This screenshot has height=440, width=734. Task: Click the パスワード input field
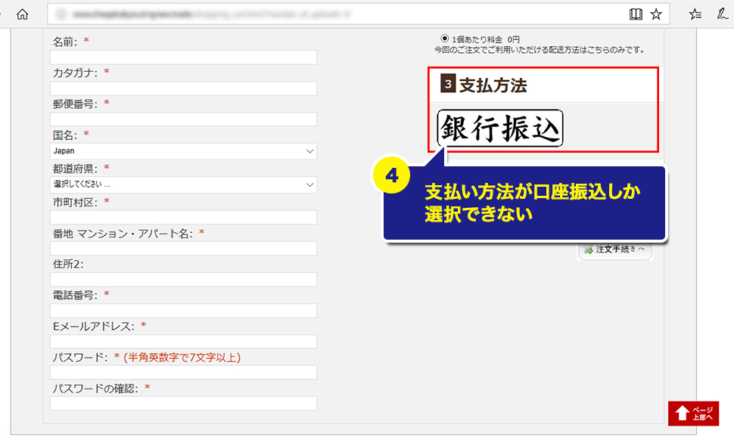183,372
